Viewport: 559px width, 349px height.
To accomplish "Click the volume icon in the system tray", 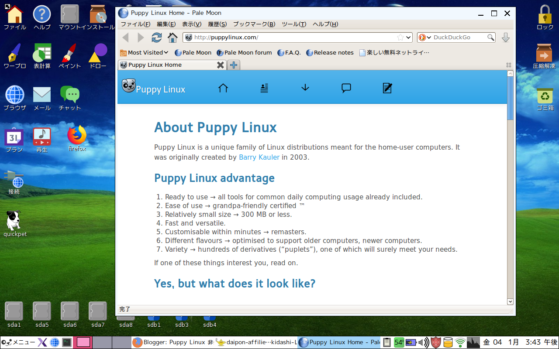I will pyautogui.click(x=424, y=342).
